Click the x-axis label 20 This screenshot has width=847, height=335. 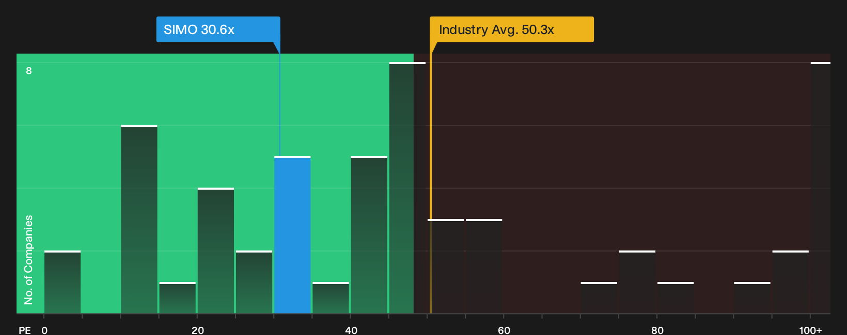coord(198,330)
